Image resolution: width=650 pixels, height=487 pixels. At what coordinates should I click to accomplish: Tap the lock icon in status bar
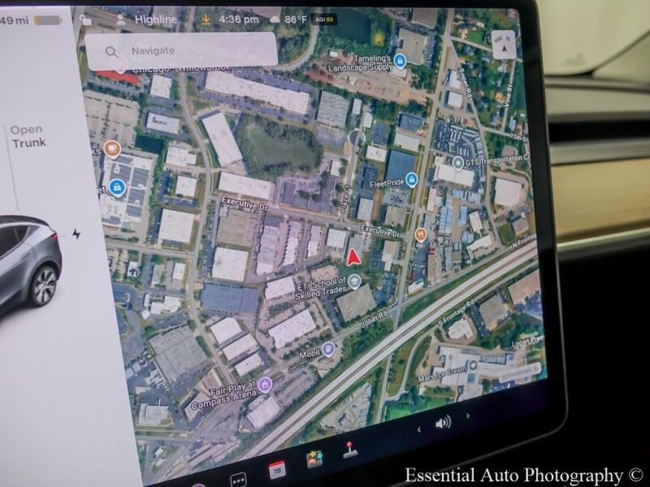pos(86,19)
